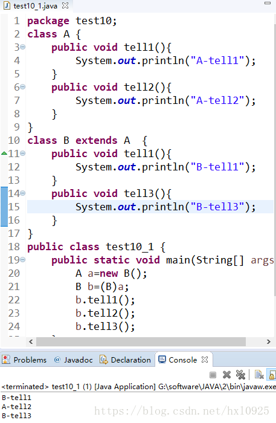The width and height of the screenshot is (276, 423).
Task: Select the Console tab
Action: (183, 360)
